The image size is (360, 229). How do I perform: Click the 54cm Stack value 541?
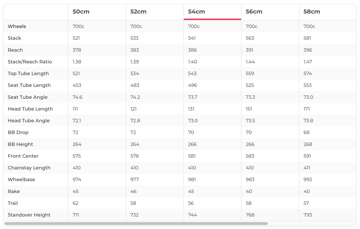pyautogui.click(x=192, y=38)
